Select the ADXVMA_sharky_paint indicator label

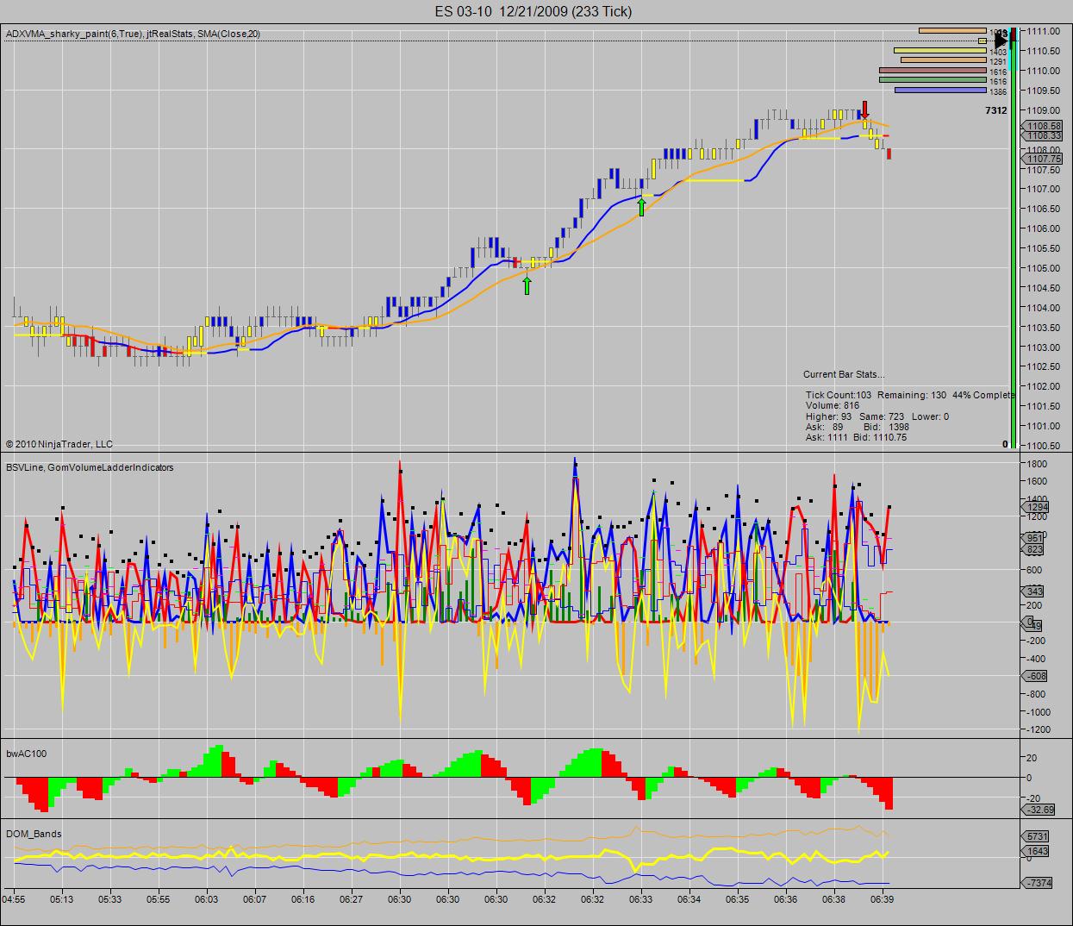click(x=133, y=34)
